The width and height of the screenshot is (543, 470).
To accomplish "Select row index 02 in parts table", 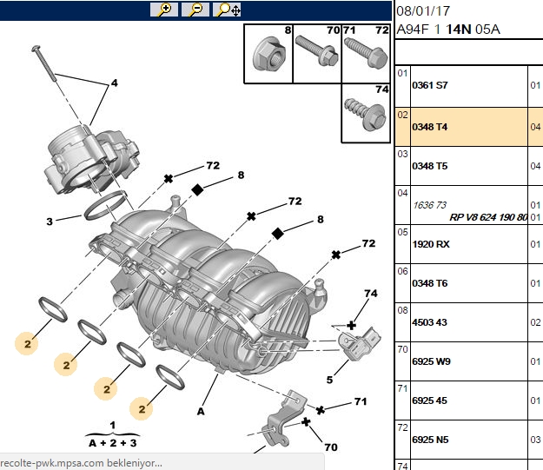I will (x=402, y=115).
